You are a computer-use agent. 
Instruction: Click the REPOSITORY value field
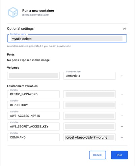point(89,105)
